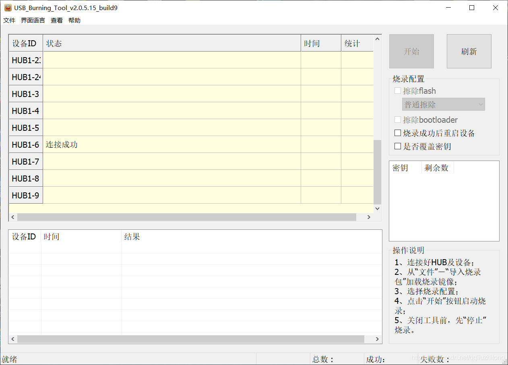Select the HUB1-6 row showing 连接成功
The width and height of the screenshot is (508, 365).
[161, 144]
